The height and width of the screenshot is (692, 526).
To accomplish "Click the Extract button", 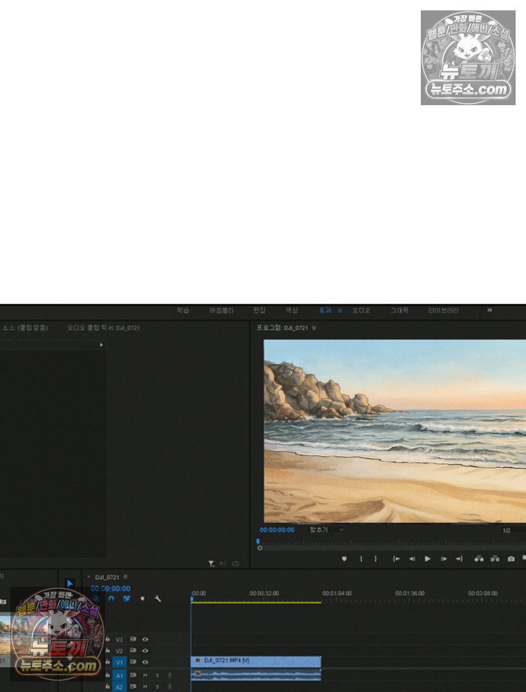I will click(x=495, y=558).
